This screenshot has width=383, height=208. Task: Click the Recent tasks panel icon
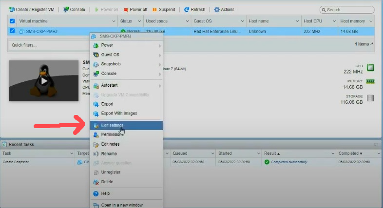pyautogui.click(x=4, y=145)
